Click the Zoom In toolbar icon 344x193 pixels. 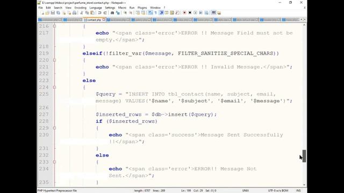[x=125, y=13]
